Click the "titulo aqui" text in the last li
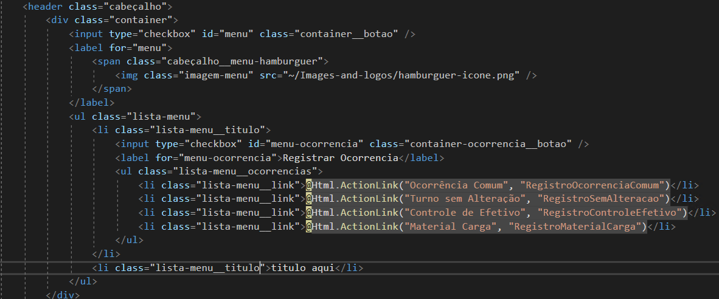Image resolution: width=719 pixels, height=299 pixels. [x=303, y=267]
